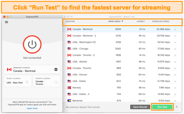Viewport: 184px width, 114px height.
Task: Select USA - Denver in list
Action: click(x=122, y=75)
